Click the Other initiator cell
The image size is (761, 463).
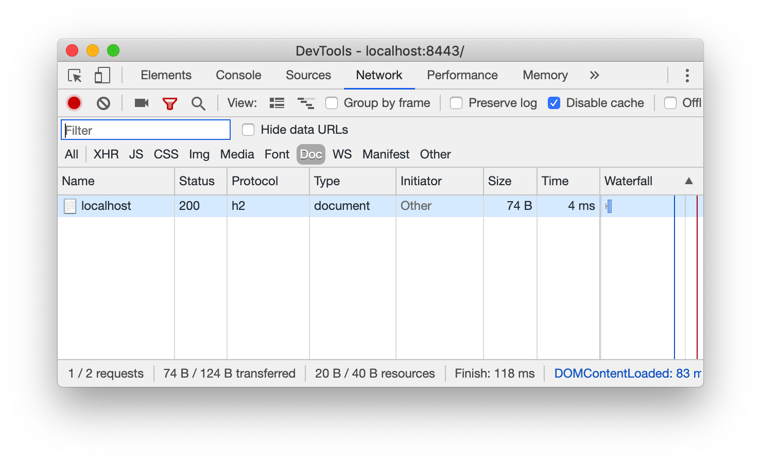[x=440, y=206]
